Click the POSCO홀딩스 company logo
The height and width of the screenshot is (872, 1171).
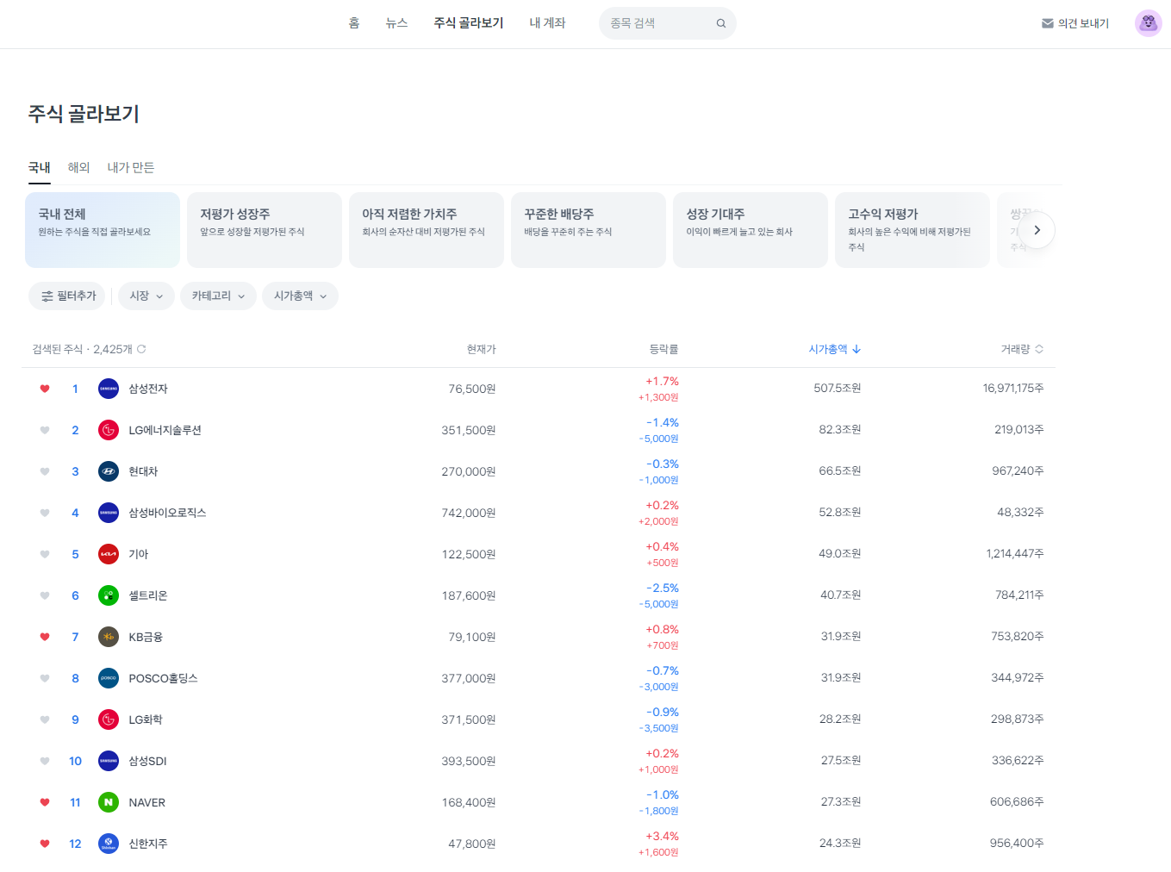(109, 678)
